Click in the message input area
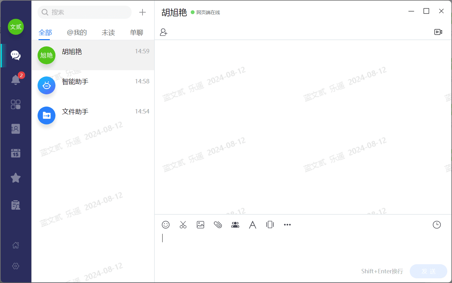452x283 pixels. pyautogui.click(x=303, y=248)
